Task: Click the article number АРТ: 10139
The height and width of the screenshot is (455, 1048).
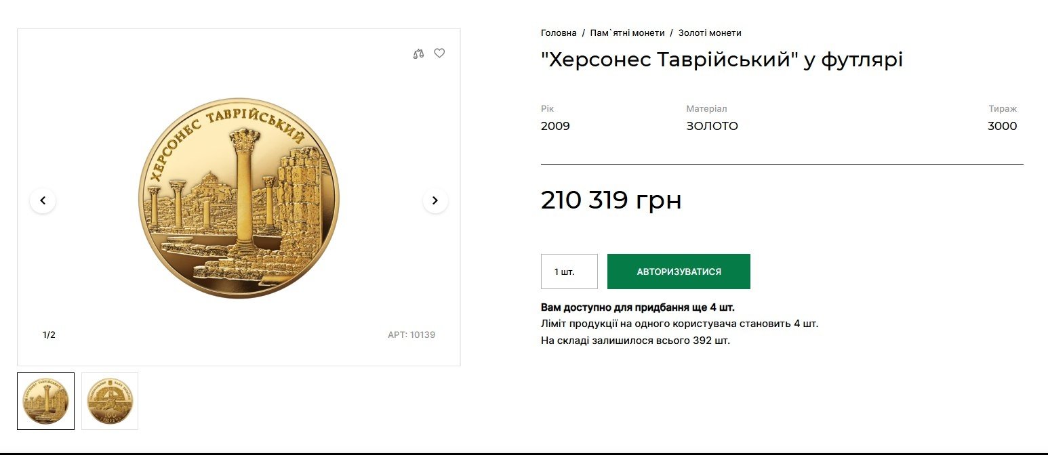Action: (x=411, y=334)
